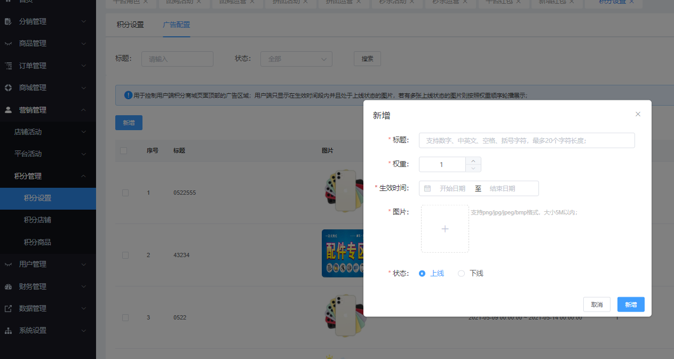674x359 pixels.
Task: Click the 营销管理 person icon
Action: (8, 110)
